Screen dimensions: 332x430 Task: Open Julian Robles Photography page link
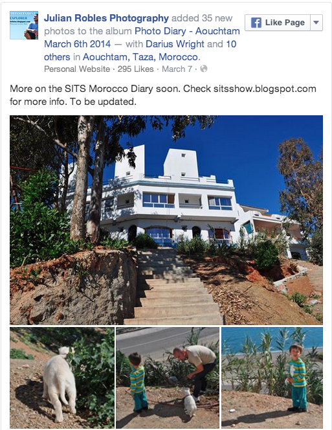click(x=106, y=18)
